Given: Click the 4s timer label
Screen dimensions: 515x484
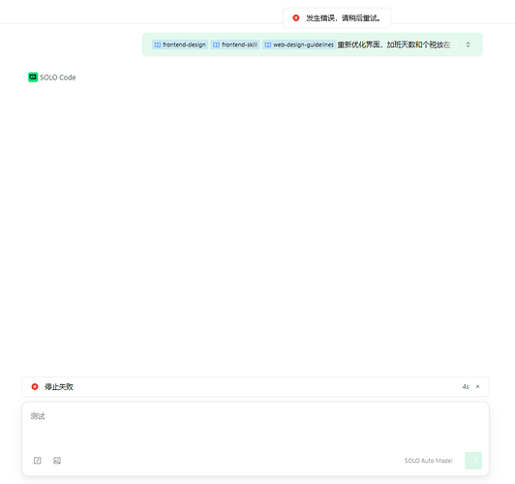Looking at the screenshot, I should click(466, 387).
